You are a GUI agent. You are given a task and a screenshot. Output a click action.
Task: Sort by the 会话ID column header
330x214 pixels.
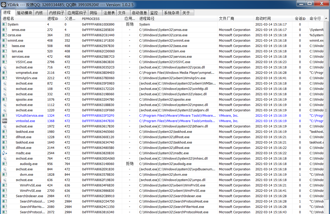point(300,19)
